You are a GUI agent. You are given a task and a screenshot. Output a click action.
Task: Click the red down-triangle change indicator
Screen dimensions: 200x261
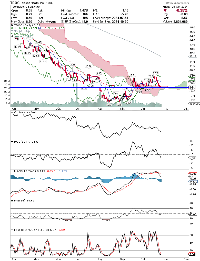tap(165, 10)
